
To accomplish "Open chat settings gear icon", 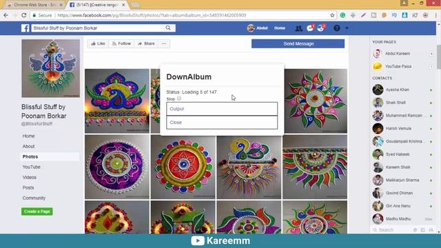I will click(415, 230).
